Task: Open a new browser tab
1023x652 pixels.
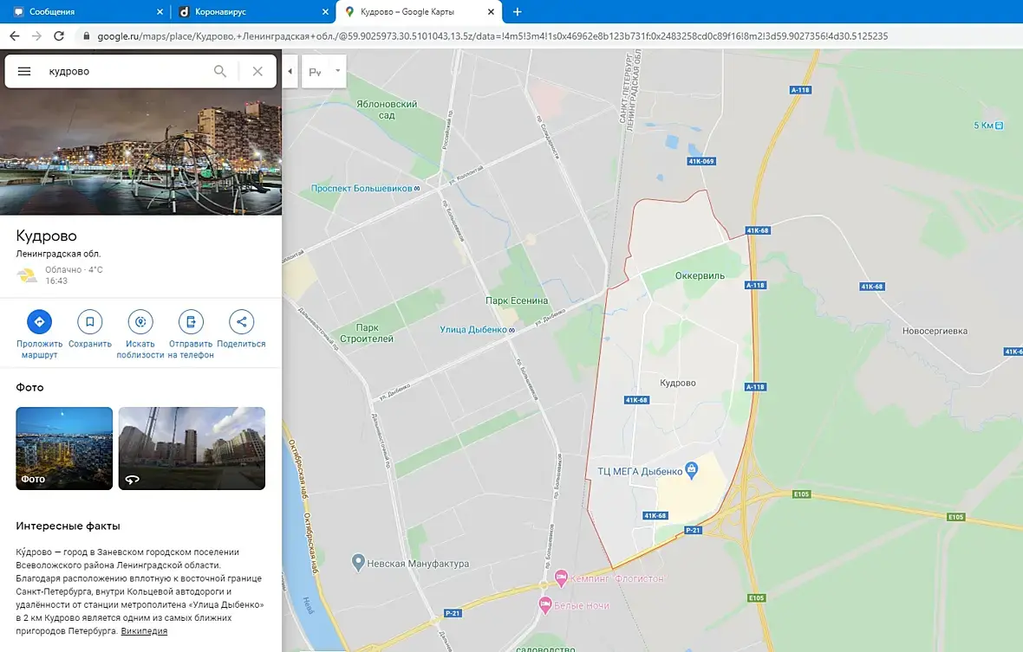Action: pos(518,12)
